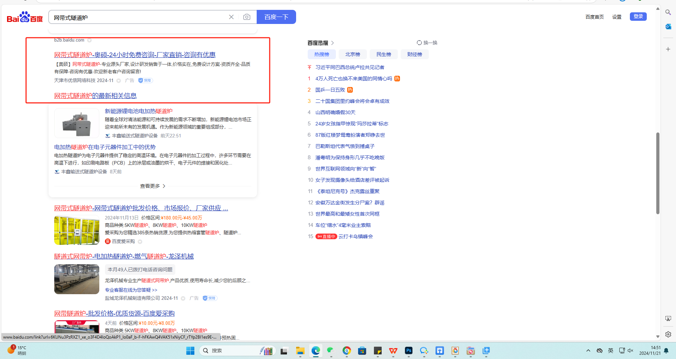Click the page vertical scrollbar thumb
Screen dimensions: 676x359
point(657,173)
